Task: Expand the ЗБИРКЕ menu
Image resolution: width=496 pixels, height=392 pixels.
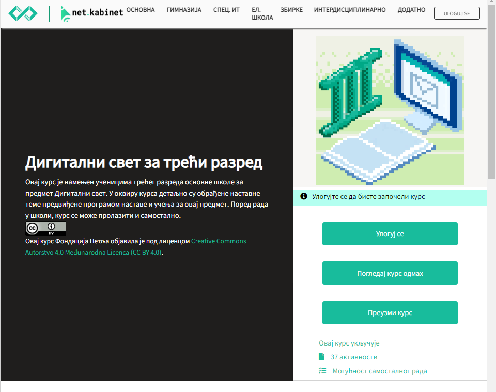Action: click(292, 10)
